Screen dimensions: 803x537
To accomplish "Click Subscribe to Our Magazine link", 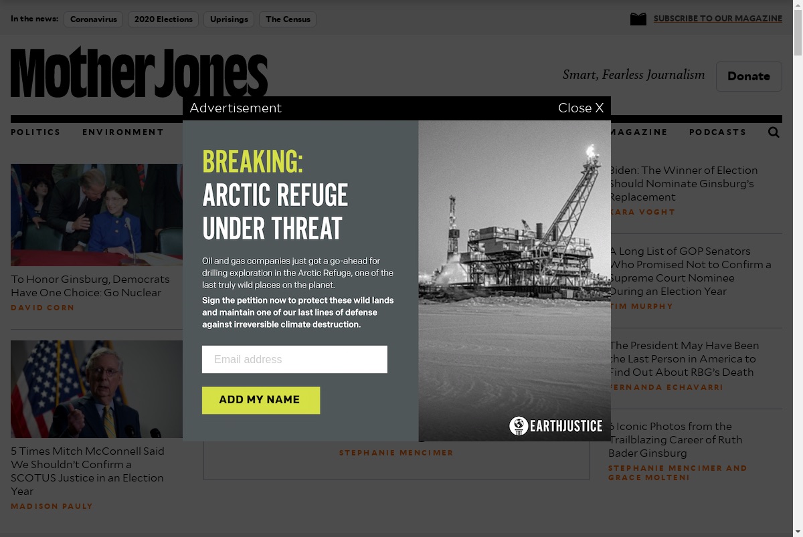I will click(x=718, y=19).
